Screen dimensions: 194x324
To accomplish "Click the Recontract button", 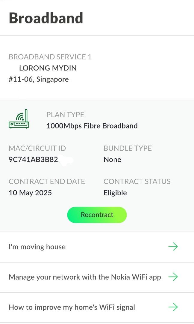I will 97,215.
